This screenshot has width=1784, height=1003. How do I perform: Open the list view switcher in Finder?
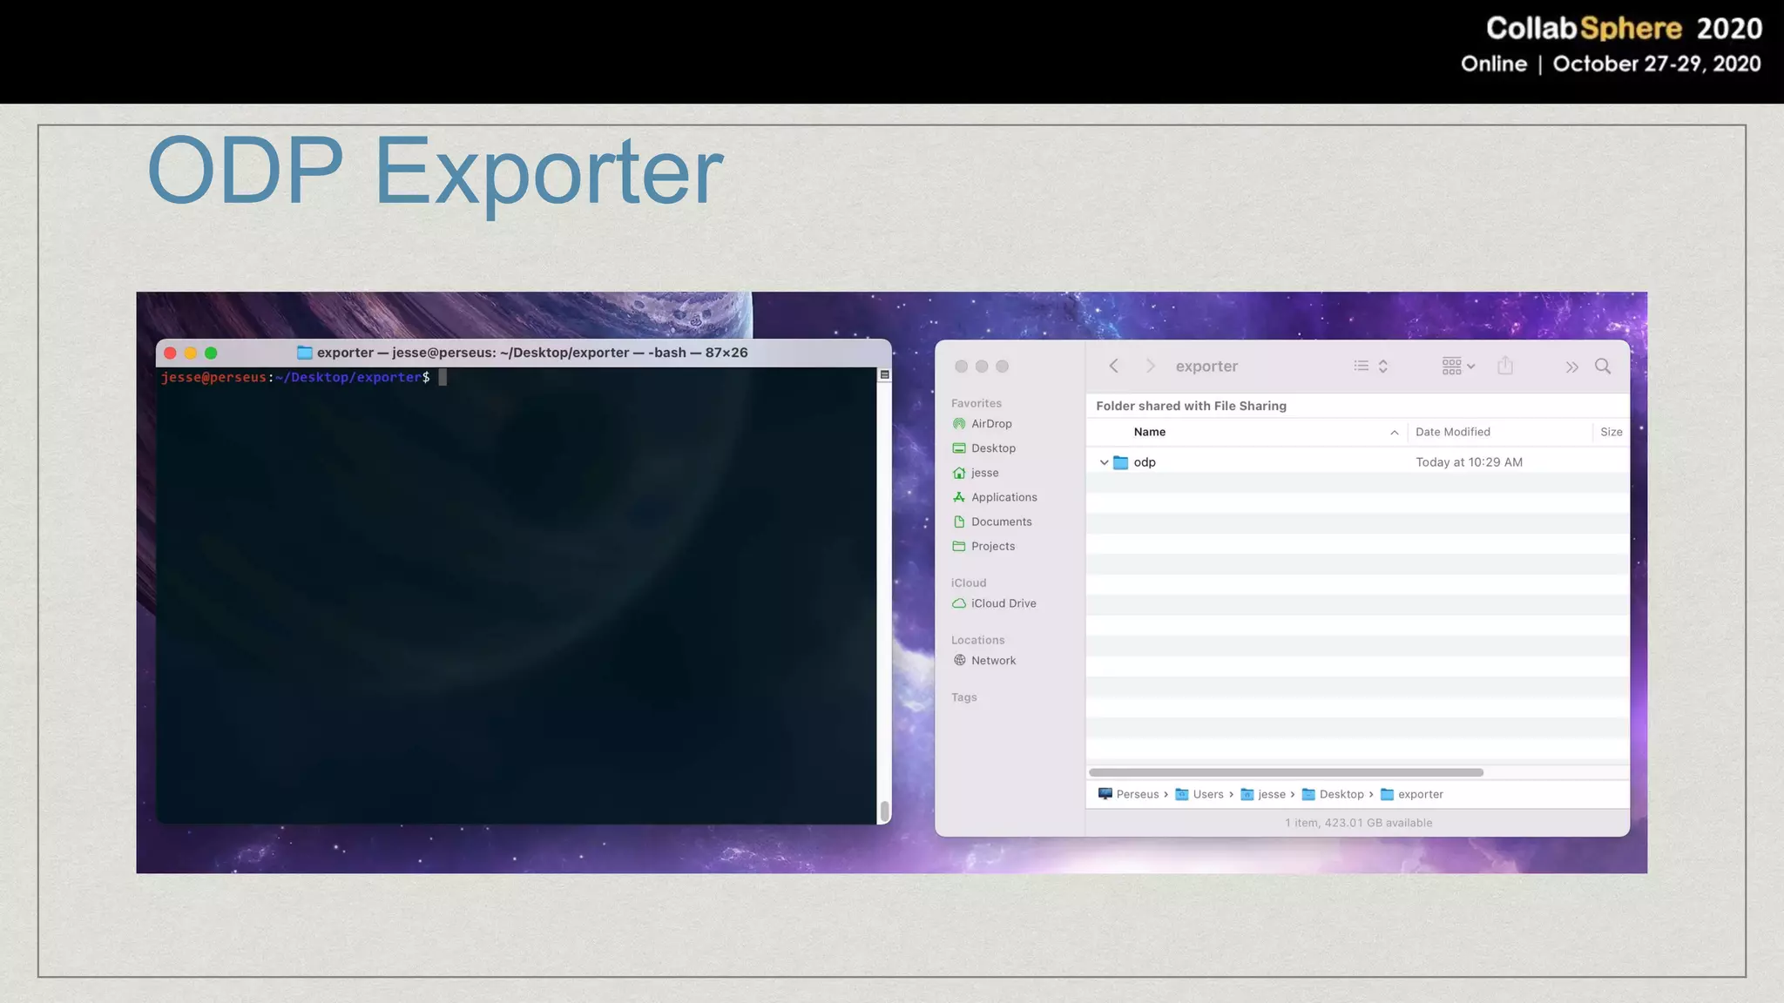coord(1370,366)
